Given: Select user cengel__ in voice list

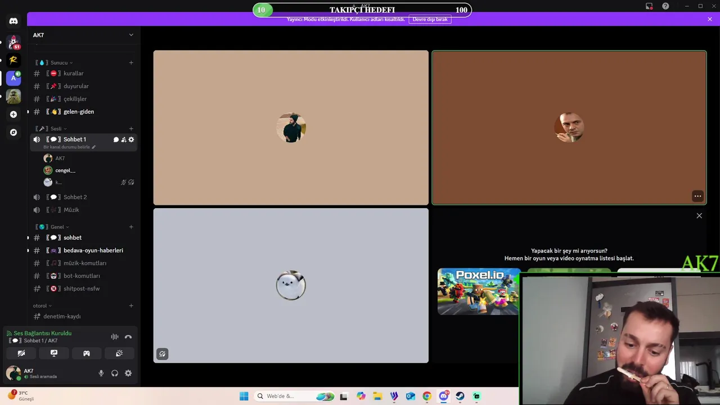Looking at the screenshot, I should [89, 170].
